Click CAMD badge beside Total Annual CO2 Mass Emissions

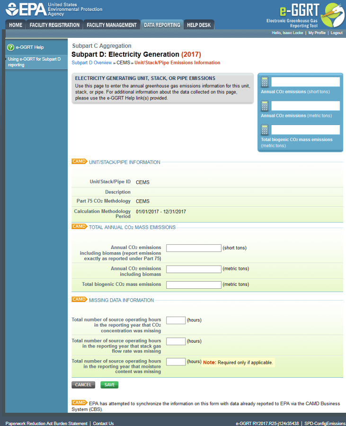coord(80,226)
